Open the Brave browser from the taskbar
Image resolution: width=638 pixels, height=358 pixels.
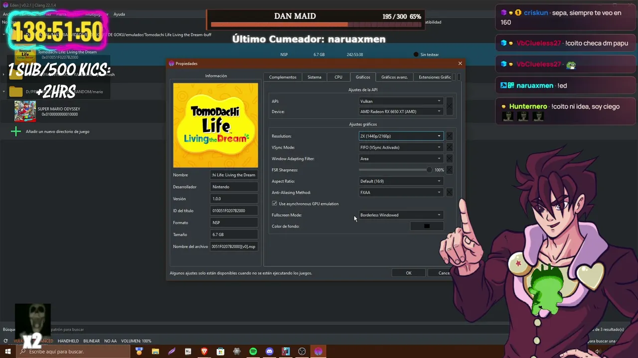tap(204, 352)
